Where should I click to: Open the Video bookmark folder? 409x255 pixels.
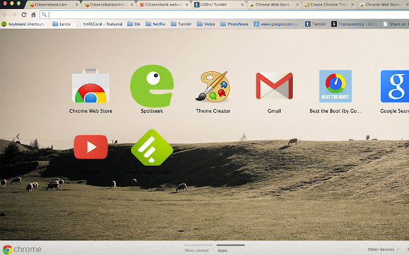[206, 24]
